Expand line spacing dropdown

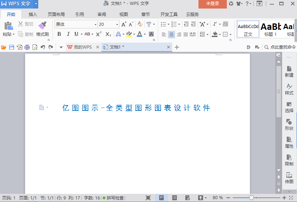click(208, 34)
